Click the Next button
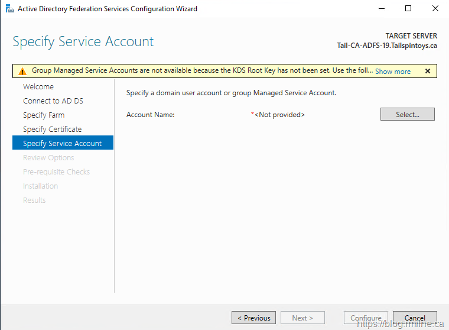449x330 pixels. (x=302, y=318)
